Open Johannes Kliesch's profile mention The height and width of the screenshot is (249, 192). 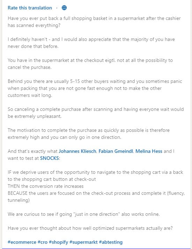77,151
